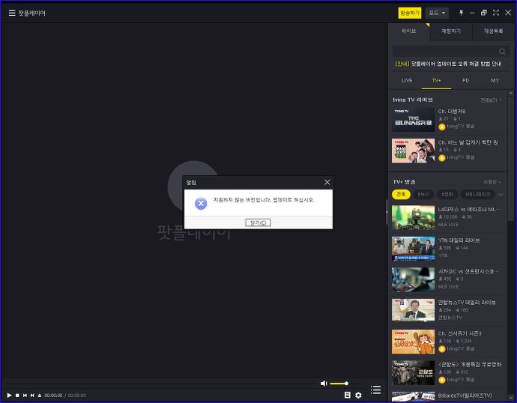517x403 pixels.
Task: Select the LIVE sub-tab
Action: pyautogui.click(x=407, y=80)
